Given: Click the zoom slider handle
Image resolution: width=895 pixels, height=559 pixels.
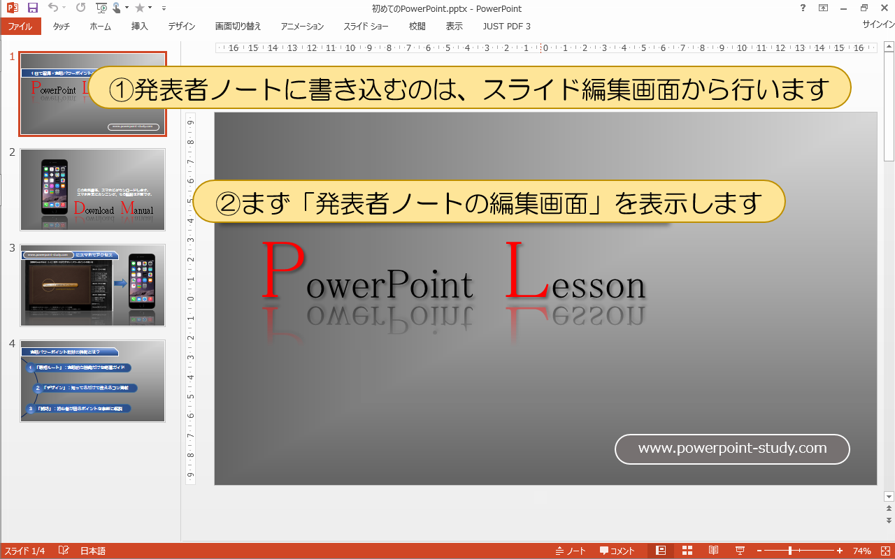Looking at the screenshot, I should (790, 551).
